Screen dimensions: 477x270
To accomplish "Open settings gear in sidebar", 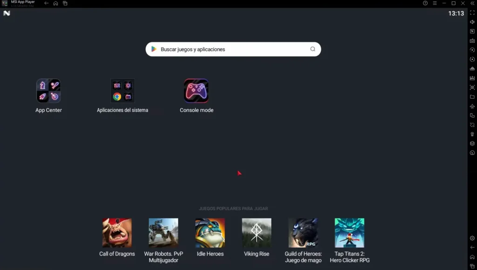I will pos(472,238).
